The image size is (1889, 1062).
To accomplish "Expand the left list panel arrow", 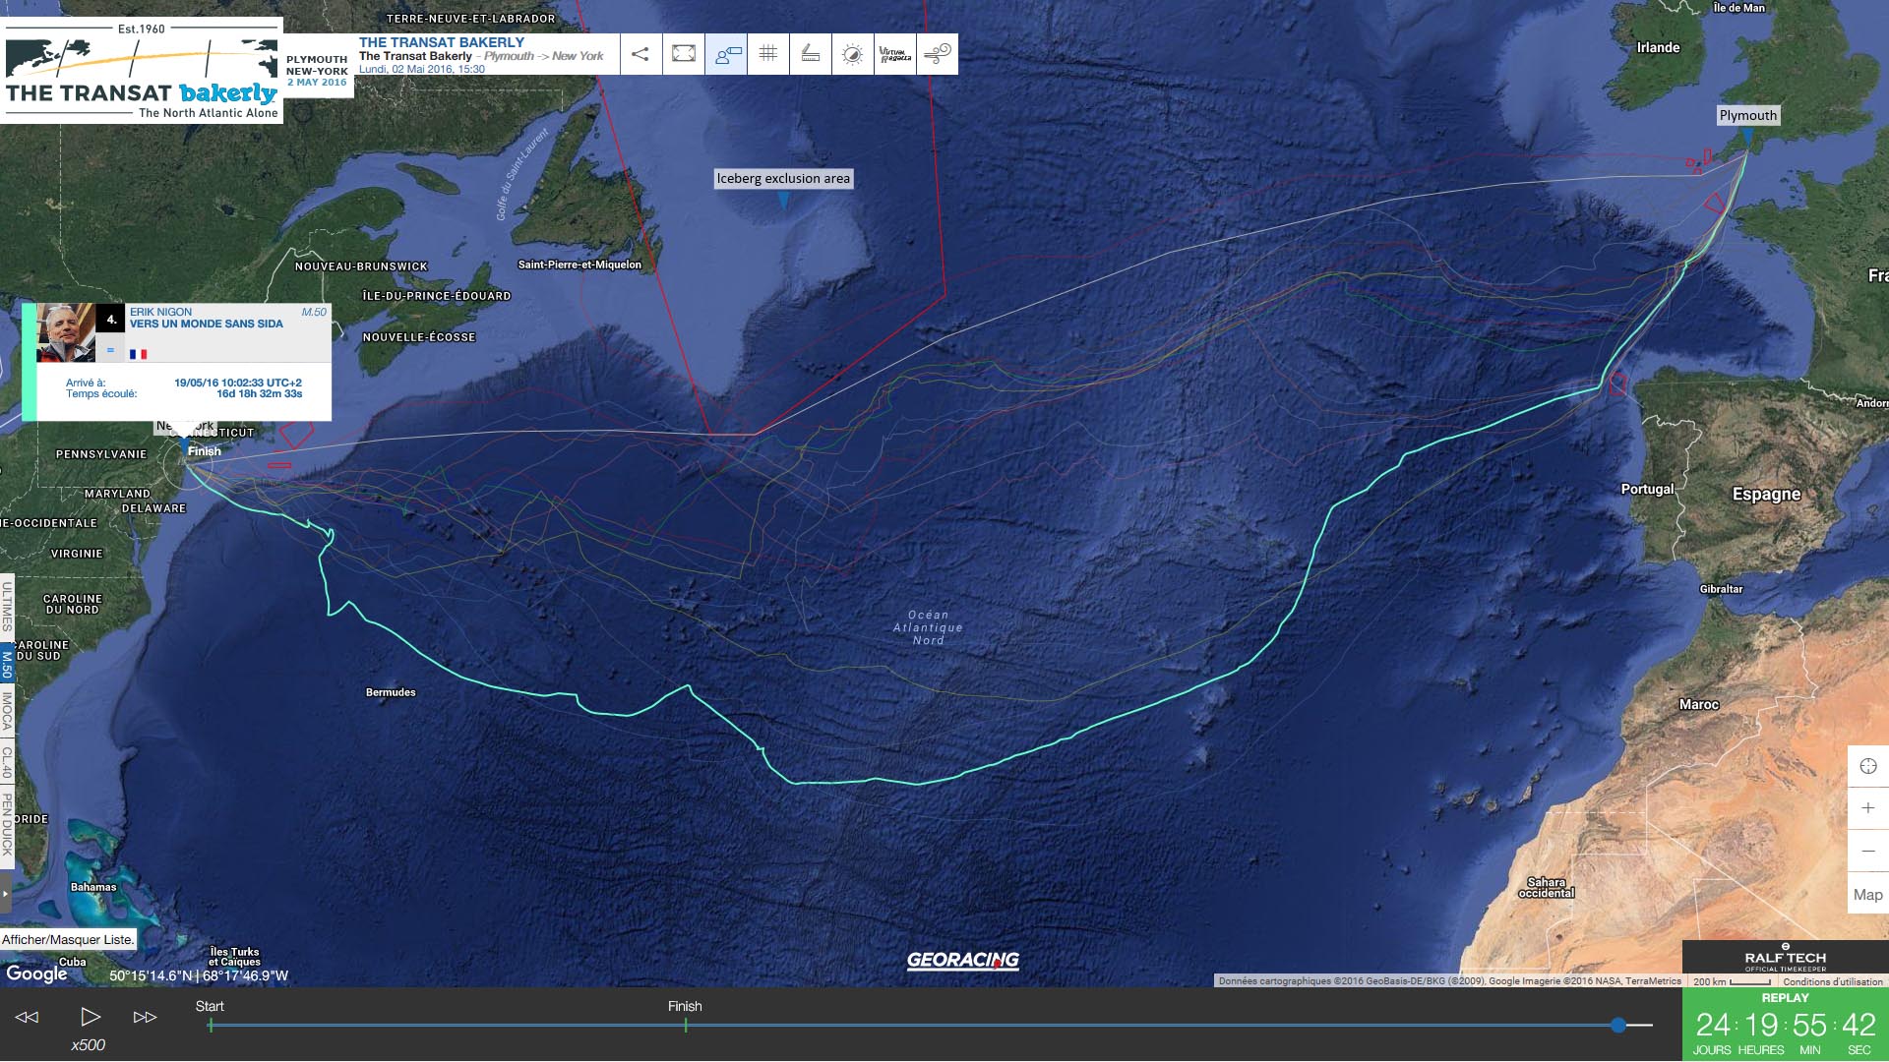I will [5, 895].
